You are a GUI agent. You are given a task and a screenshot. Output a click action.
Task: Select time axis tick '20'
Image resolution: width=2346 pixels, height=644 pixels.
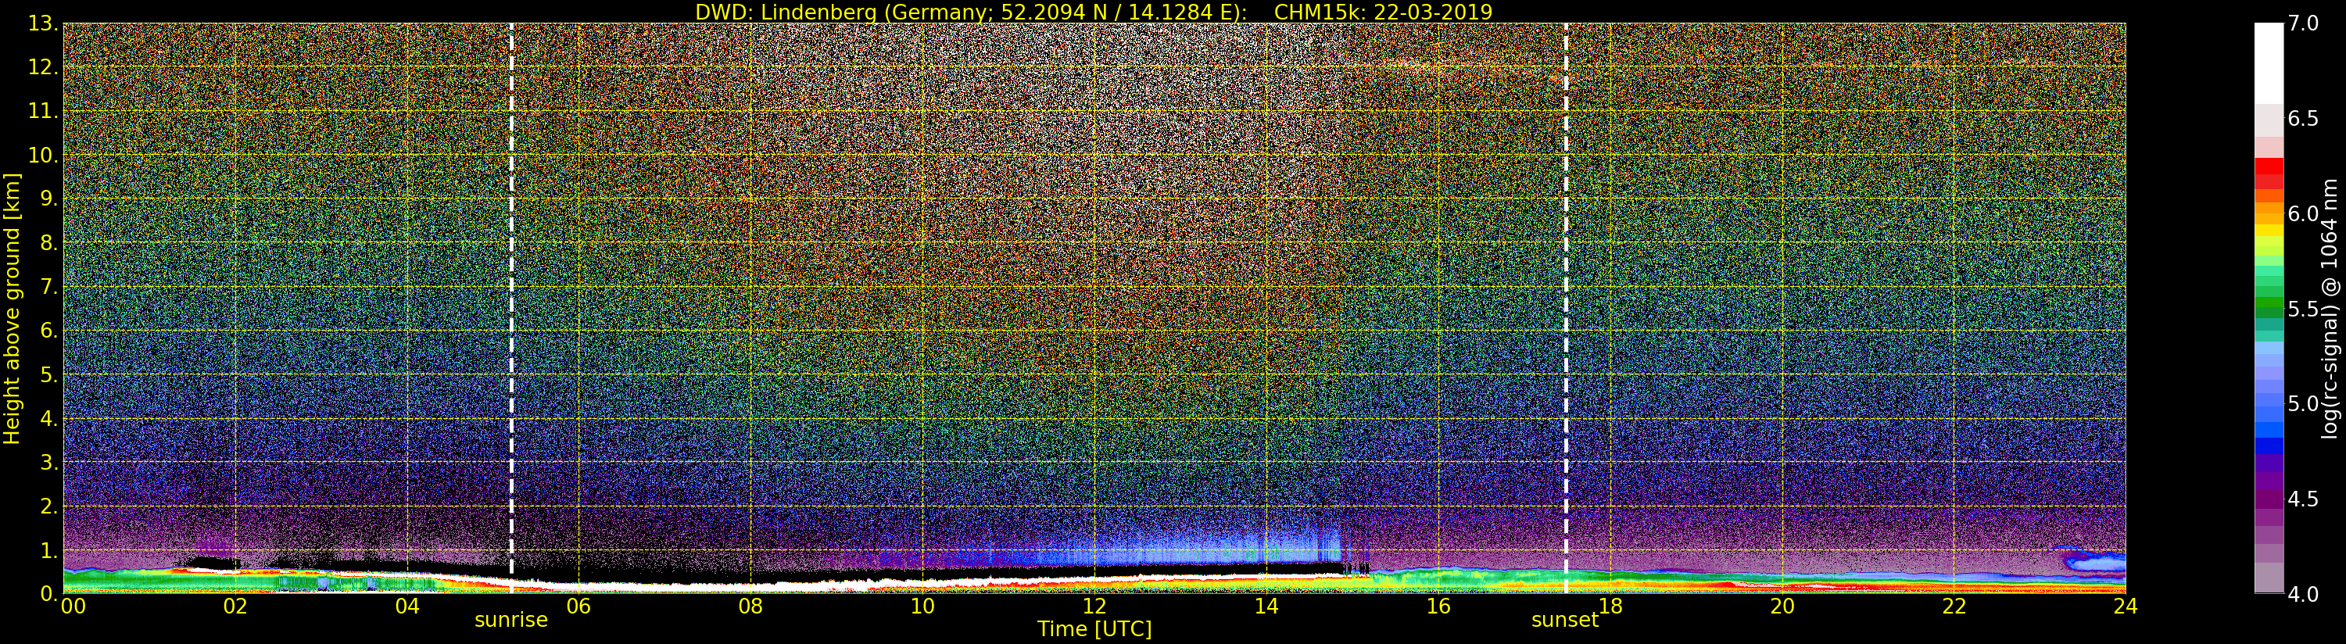(1782, 606)
